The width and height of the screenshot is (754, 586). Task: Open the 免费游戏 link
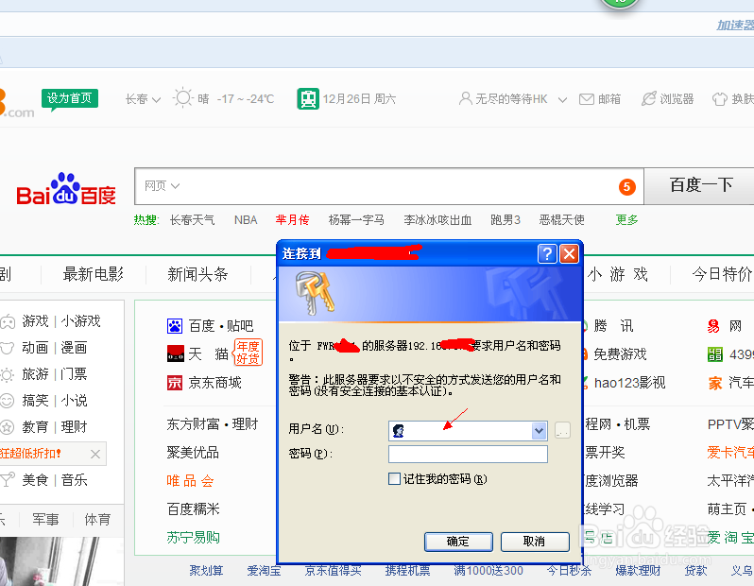(x=620, y=354)
